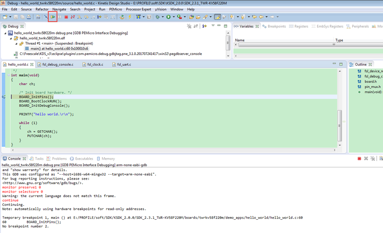Click the Step Return toolbar icon
Screen dimensions: 383x233
click(x=93, y=17)
